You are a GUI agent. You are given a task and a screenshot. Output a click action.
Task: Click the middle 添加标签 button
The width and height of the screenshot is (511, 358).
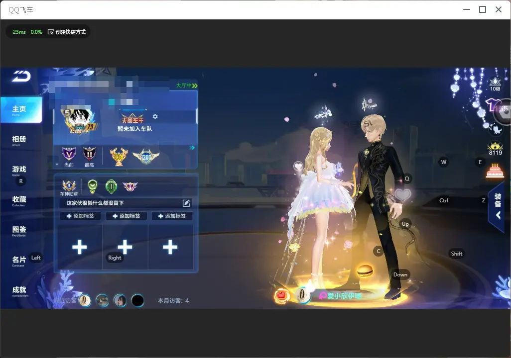pos(126,216)
